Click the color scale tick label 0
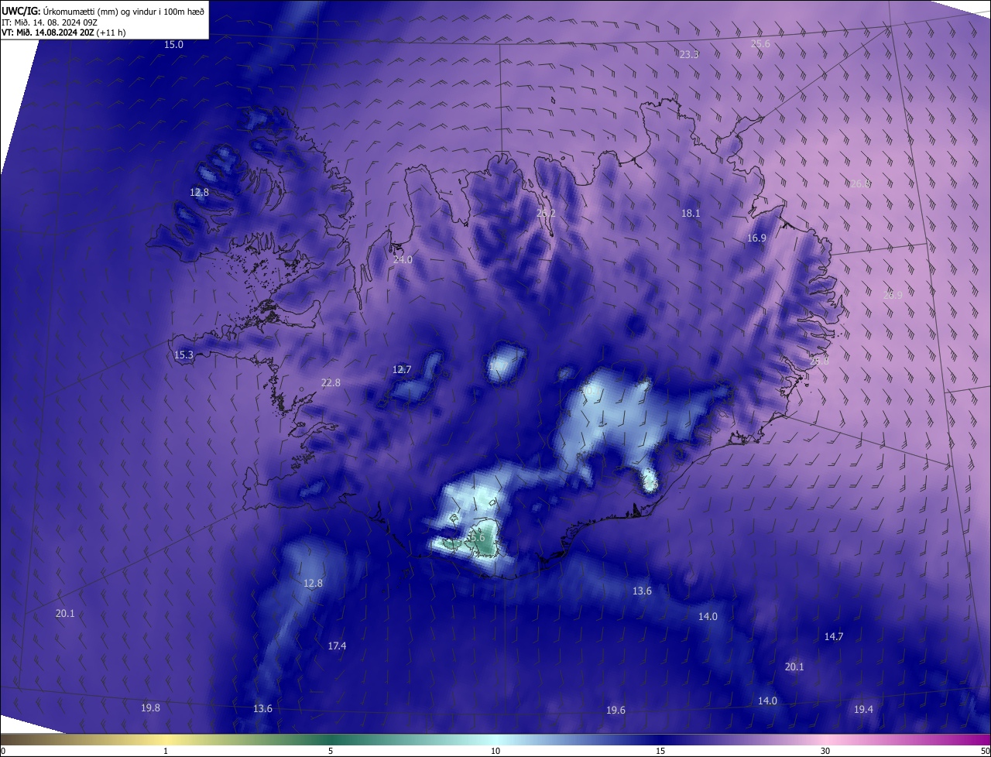Image resolution: width=991 pixels, height=757 pixels. (x=3, y=751)
